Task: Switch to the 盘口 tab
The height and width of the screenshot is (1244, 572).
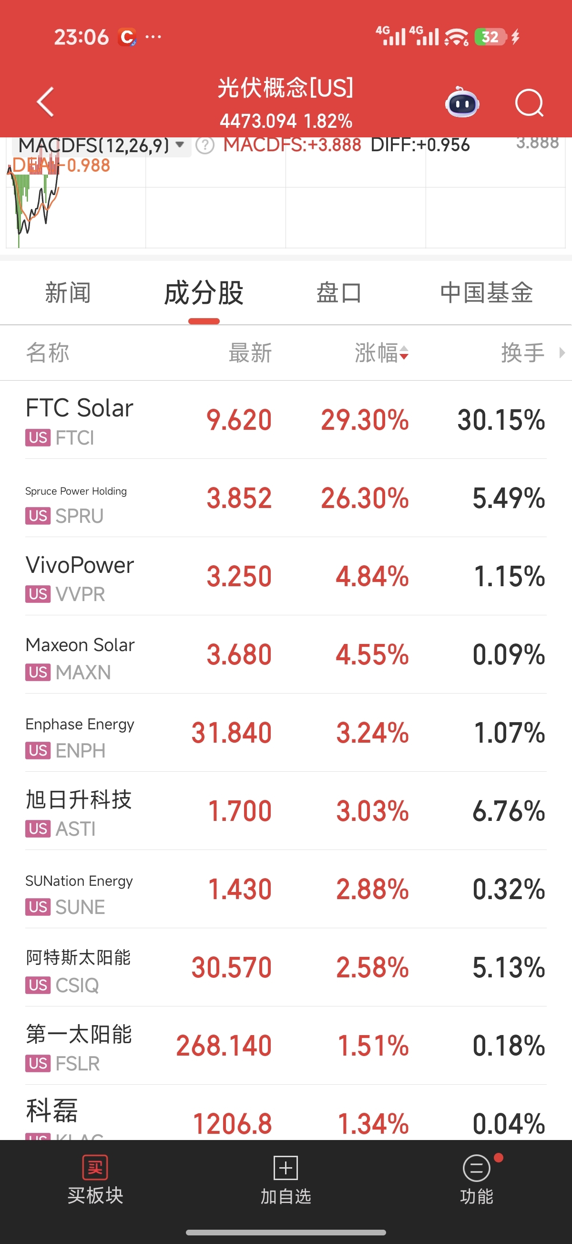Action: [339, 293]
